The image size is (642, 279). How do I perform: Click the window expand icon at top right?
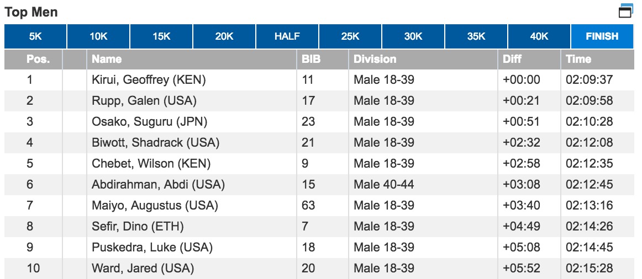pos(625,10)
